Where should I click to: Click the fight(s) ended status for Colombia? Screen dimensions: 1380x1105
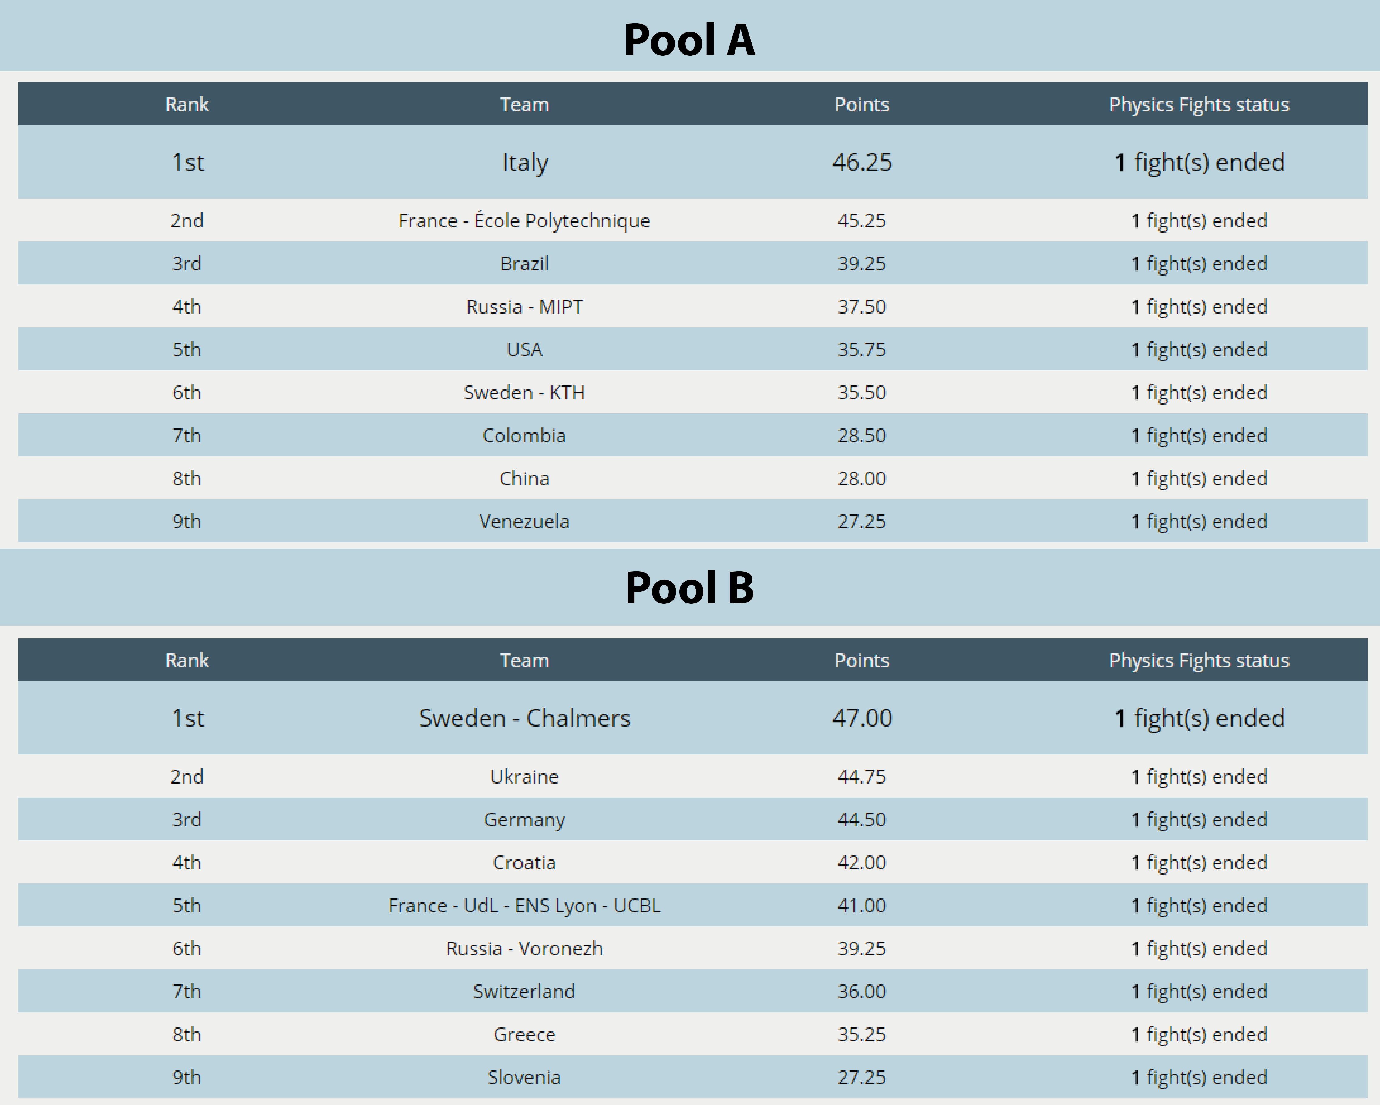click(1199, 436)
